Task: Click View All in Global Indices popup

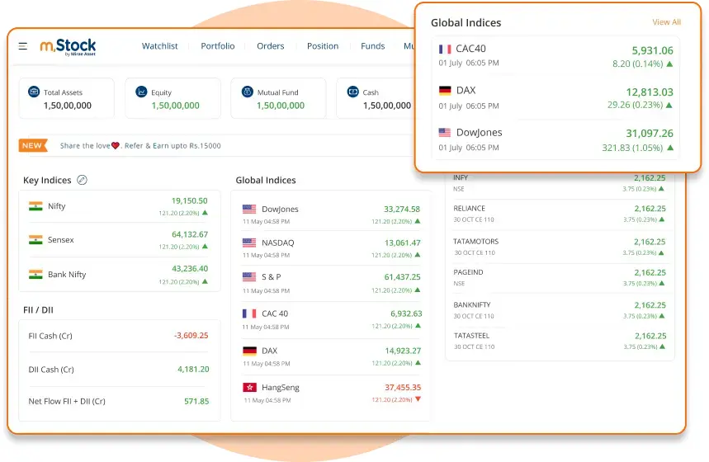Action: point(666,22)
